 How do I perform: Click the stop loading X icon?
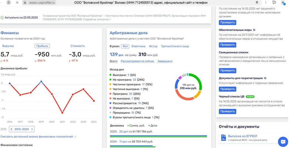tap(17, 3)
